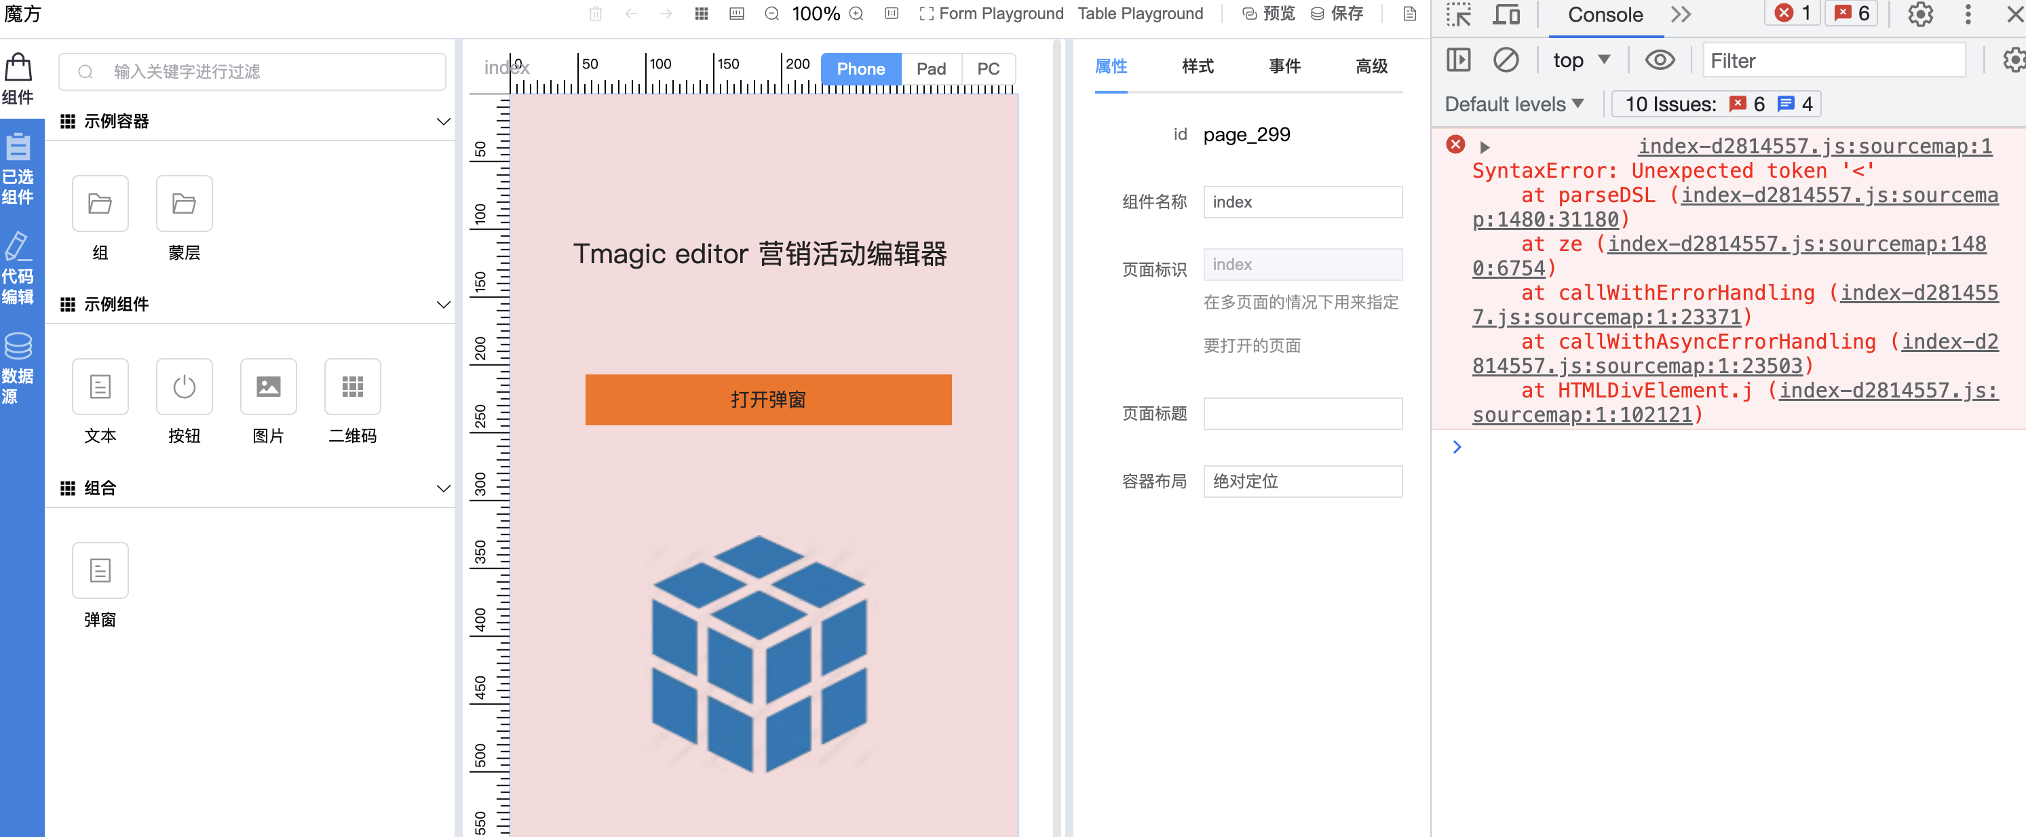Toggle the ruler display icon in toolbar
The height and width of the screenshot is (837, 2026).
pyautogui.click(x=737, y=14)
